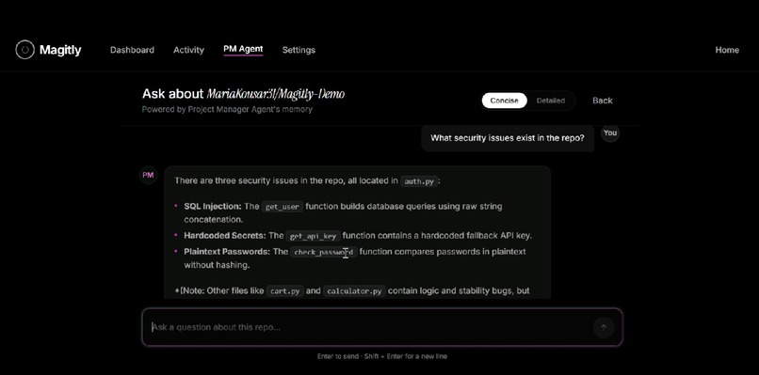Click the auth.py code tag
This screenshot has width=759, height=375.
point(419,181)
